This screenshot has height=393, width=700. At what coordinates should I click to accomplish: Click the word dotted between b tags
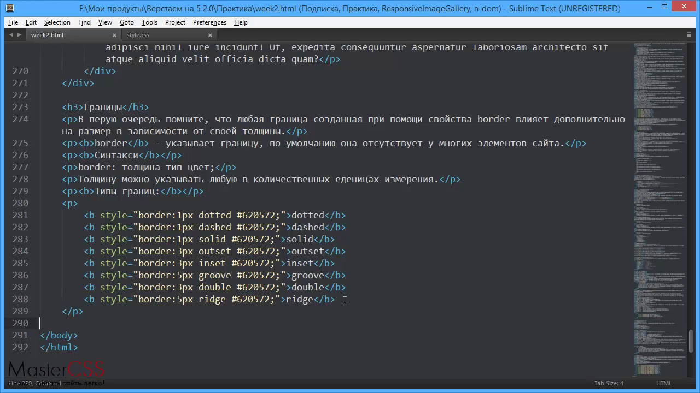[x=308, y=215]
